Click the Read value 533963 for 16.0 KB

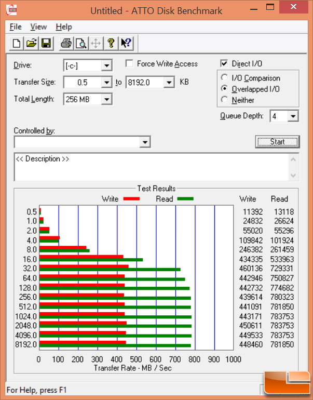(282, 259)
